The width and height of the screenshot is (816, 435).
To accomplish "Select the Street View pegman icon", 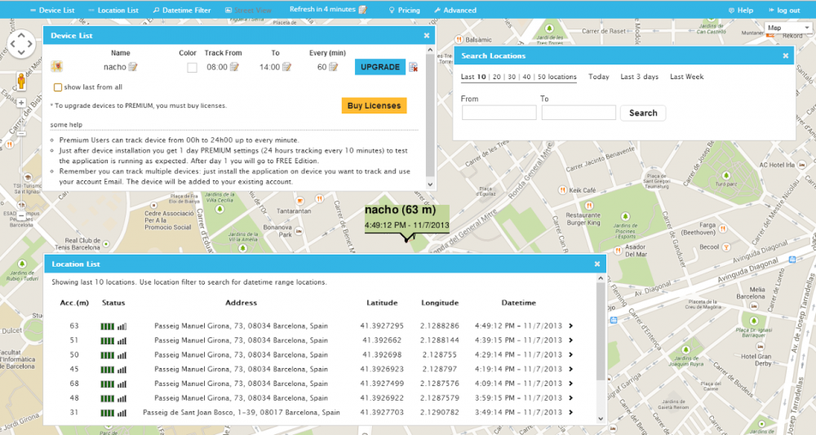I will [x=21, y=81].
